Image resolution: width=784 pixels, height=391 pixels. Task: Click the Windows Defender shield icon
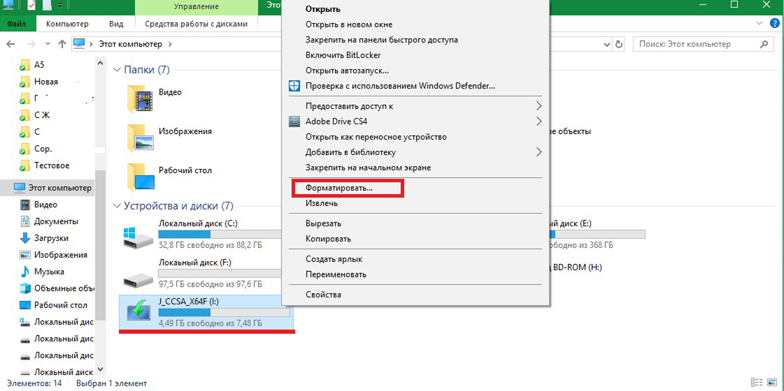click(x=294, y=86)
